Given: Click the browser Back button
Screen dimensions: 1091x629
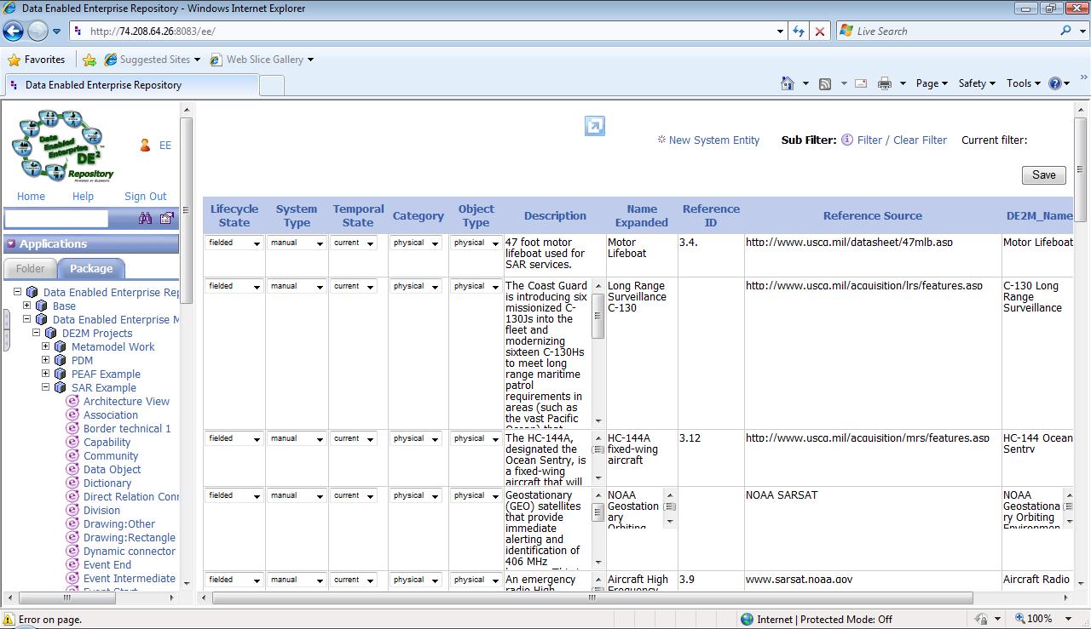Looking at the screenshot, I should [x=13, y=31].
